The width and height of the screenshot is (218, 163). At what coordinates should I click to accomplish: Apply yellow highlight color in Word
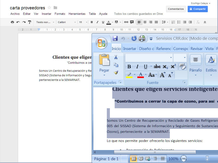[129, 75]
